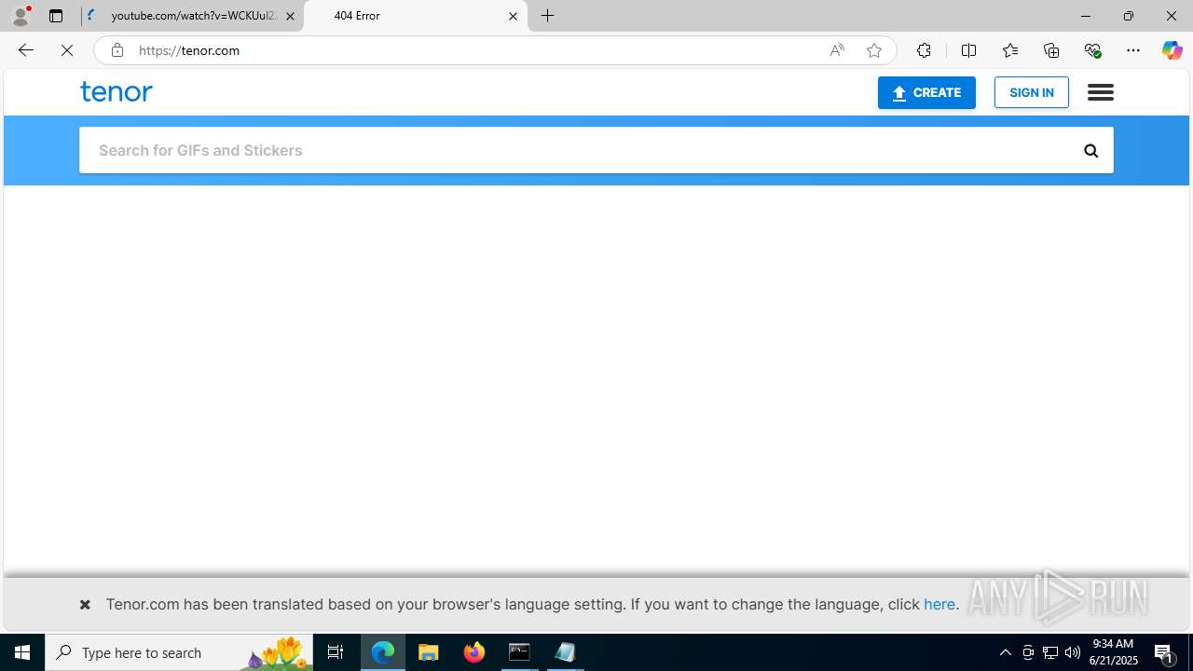Image resolution: width=1193 pixels, height=671 pixels.
Task: Open Browser essentials
Action: pos(1092,50)
